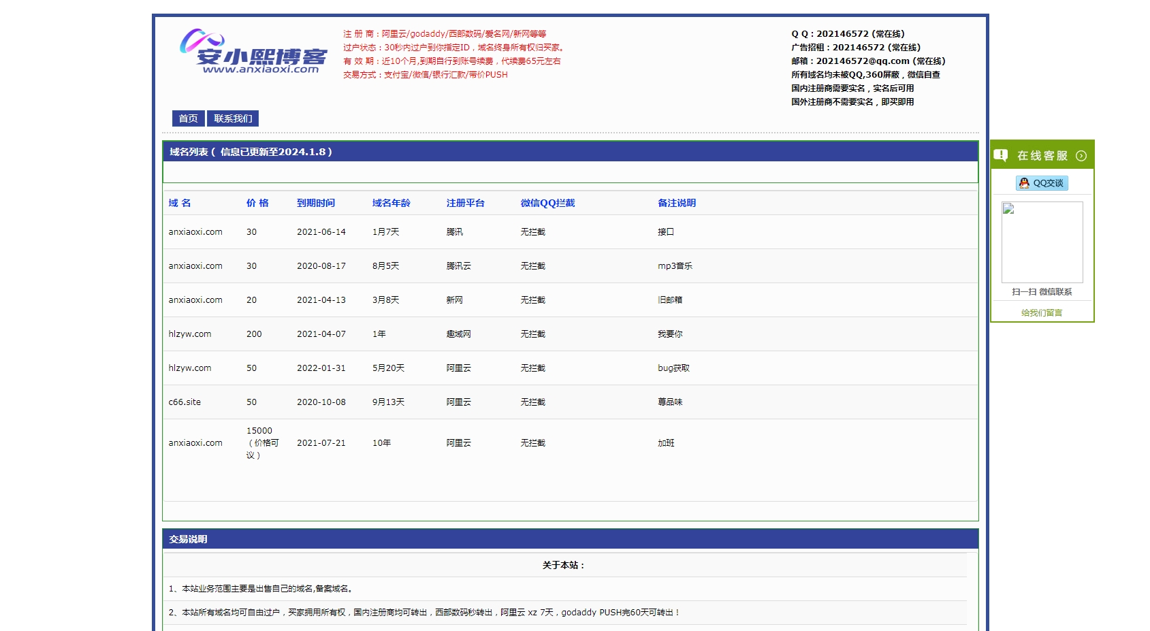Click the WeChat QR code image
The height and width of the screenshot is (631, 1150).
[x=1042, y=242]
